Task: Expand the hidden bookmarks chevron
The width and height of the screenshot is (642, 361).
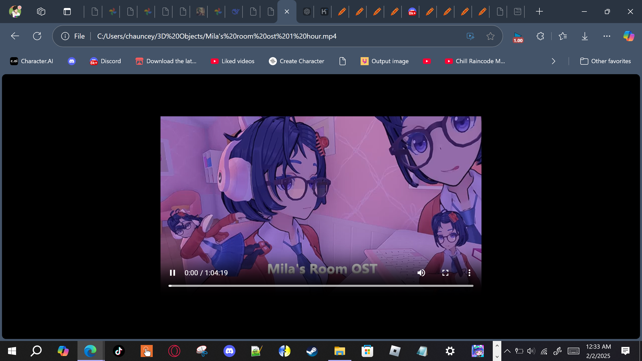Action: 553,61
